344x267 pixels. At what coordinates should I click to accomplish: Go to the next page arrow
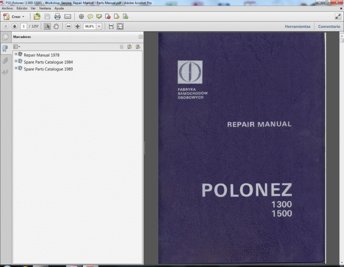(x=15, y=26)
